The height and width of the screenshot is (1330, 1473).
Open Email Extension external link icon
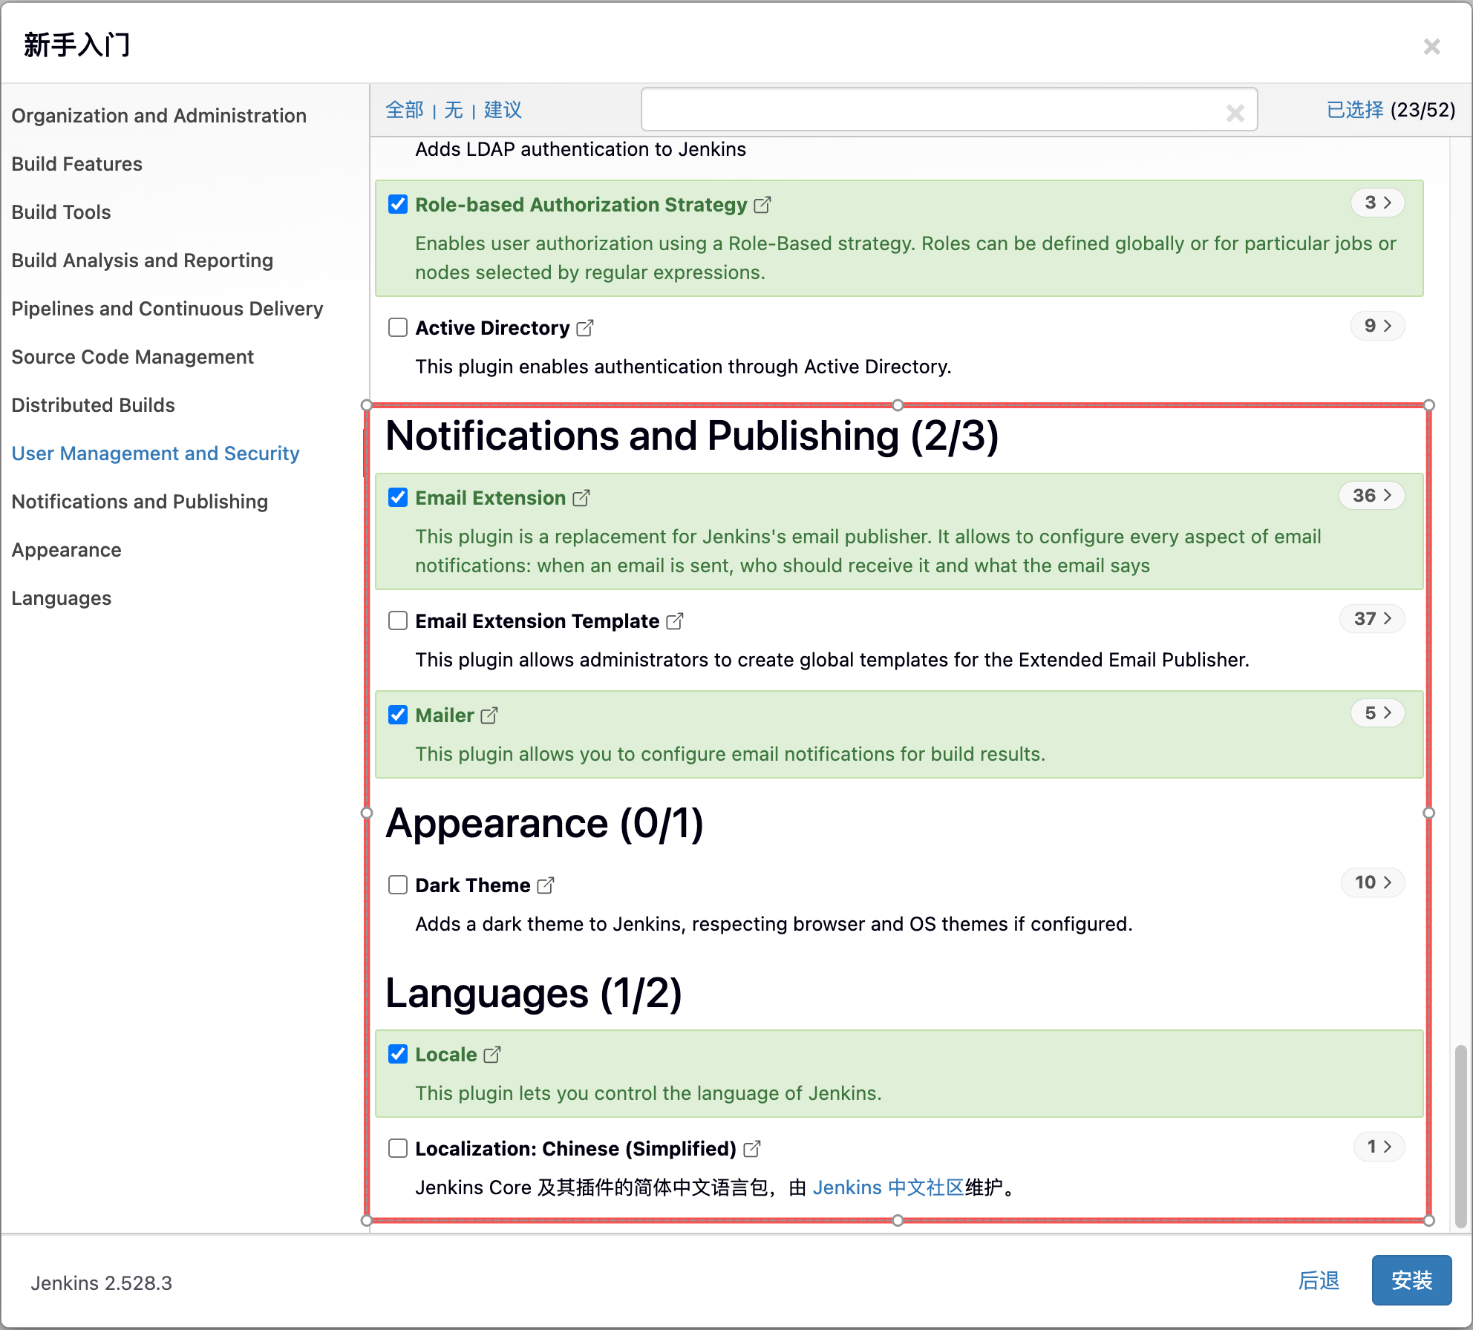[x=581, y=498]
